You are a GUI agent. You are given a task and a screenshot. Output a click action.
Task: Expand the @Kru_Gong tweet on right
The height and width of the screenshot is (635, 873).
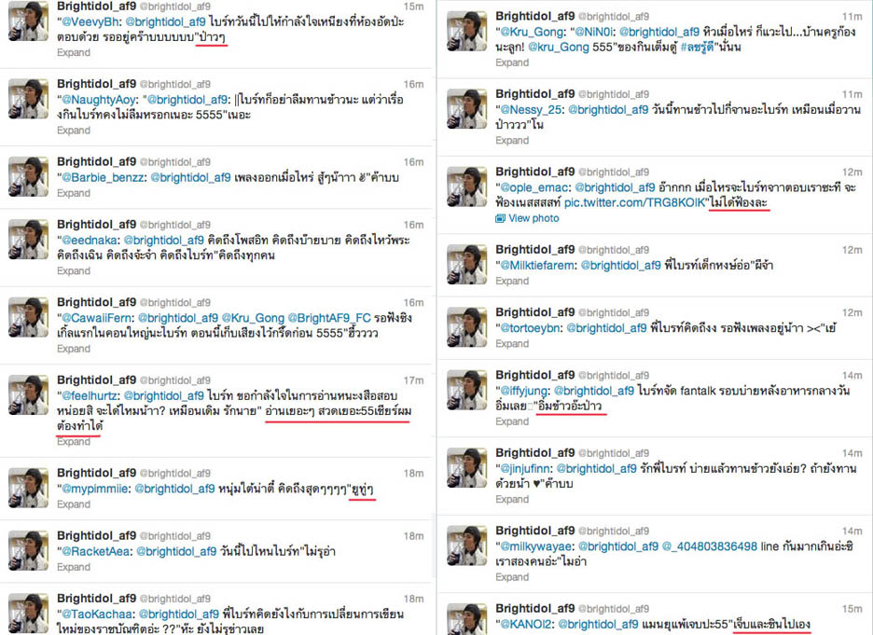tap(512, 62)
